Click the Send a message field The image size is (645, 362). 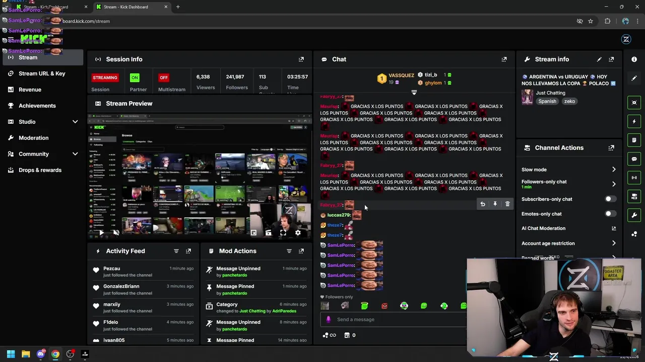[393, 319]
